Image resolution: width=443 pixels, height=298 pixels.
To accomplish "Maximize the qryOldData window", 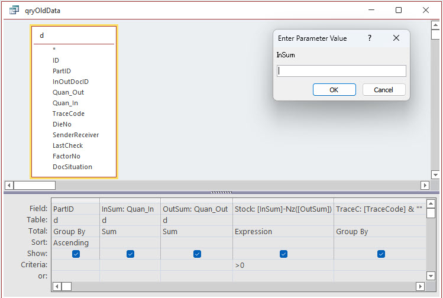I will click(399, 10).
